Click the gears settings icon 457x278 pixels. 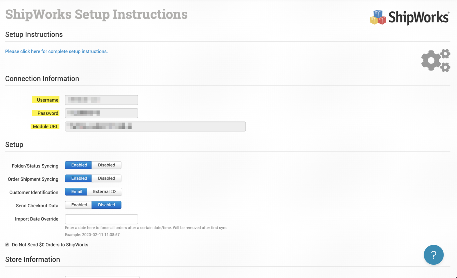pos(436,60)
